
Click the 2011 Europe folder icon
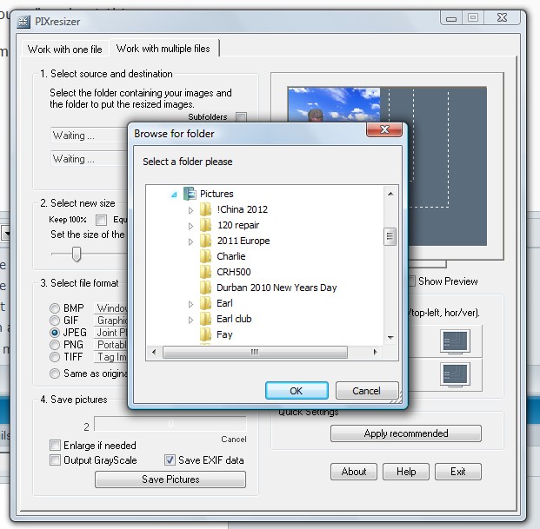pos(205,241)
